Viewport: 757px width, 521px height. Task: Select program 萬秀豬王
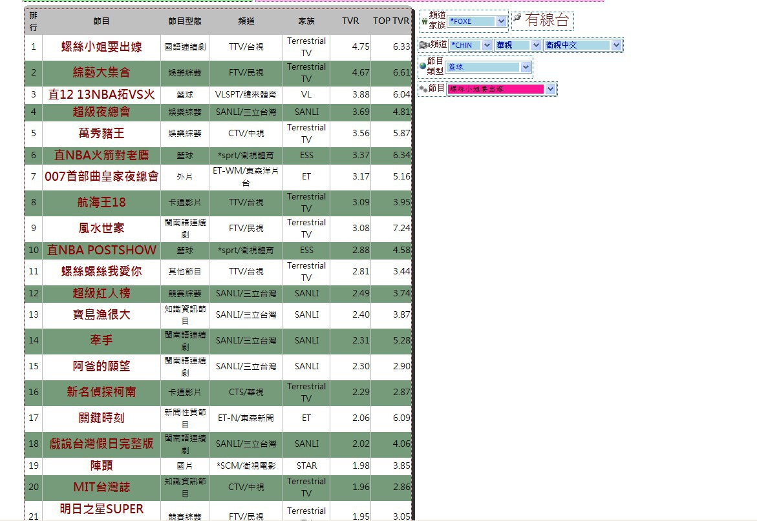coord(101,133)
